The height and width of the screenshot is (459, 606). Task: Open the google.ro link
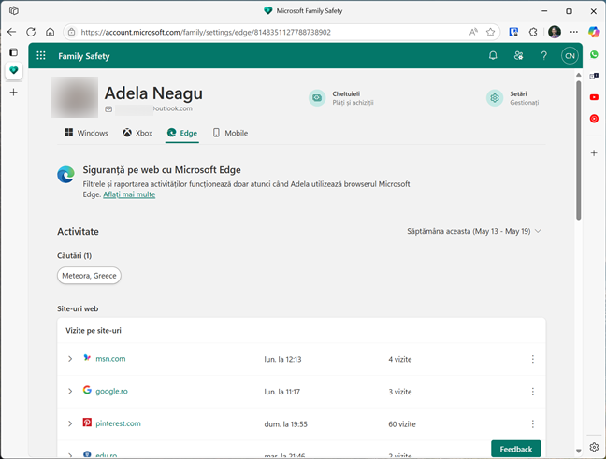point(111,392)
